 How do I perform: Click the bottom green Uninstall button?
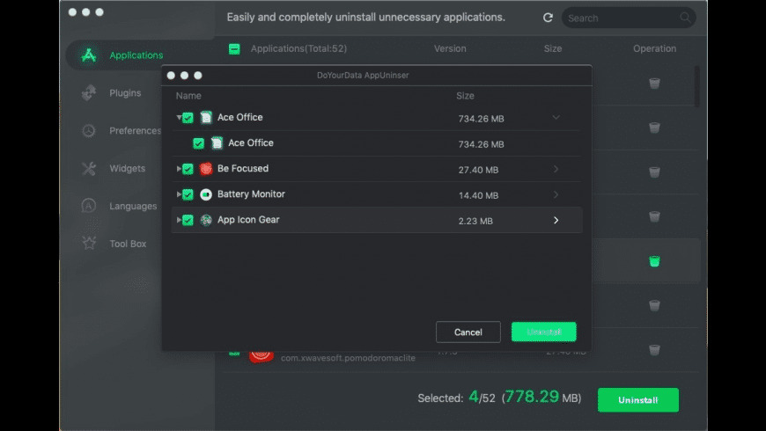click(x=637, y=399)
